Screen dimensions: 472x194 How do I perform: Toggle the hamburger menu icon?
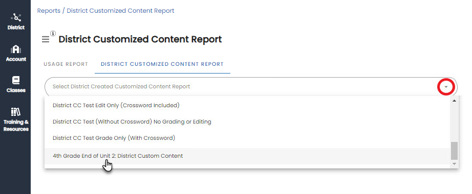pyautogui.click(x=46, y=39)
